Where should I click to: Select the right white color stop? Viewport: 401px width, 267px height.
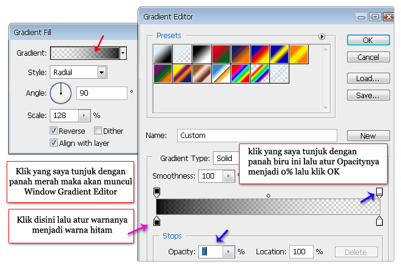tap(379, 221)
